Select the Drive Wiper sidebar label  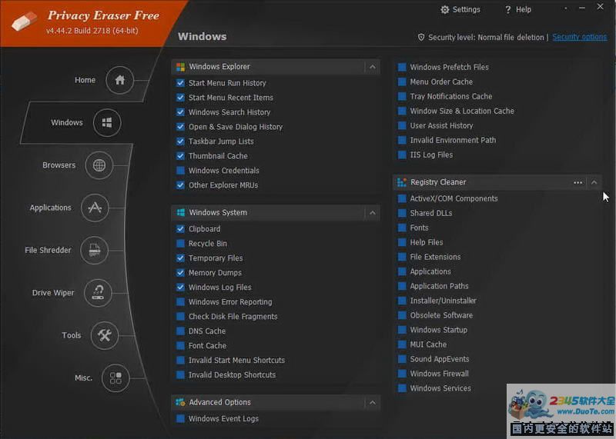53,293
